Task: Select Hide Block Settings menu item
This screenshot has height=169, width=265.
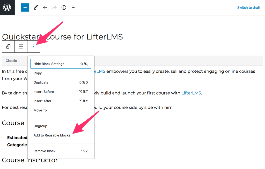Action: click(61, 64)
